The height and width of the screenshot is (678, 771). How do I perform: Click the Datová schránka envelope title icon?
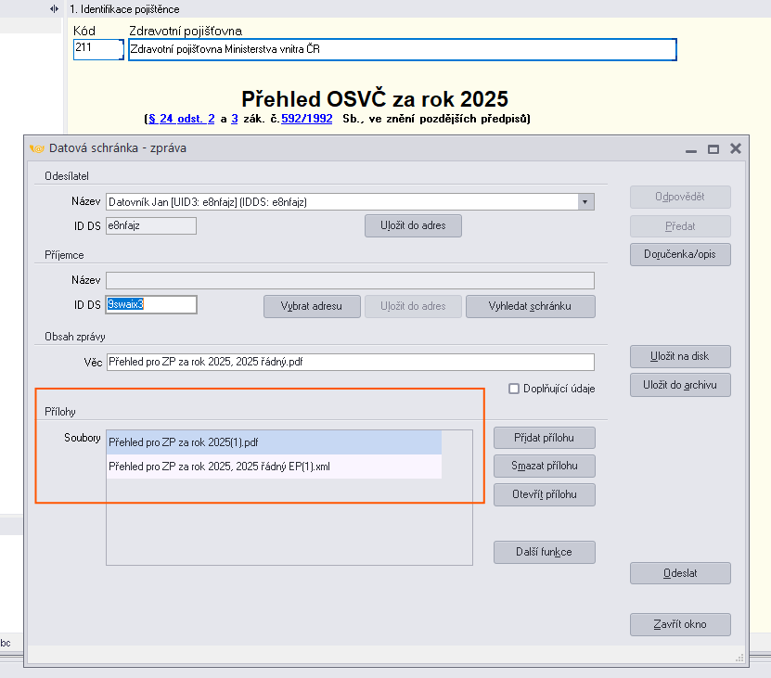[x=37, y=148]
